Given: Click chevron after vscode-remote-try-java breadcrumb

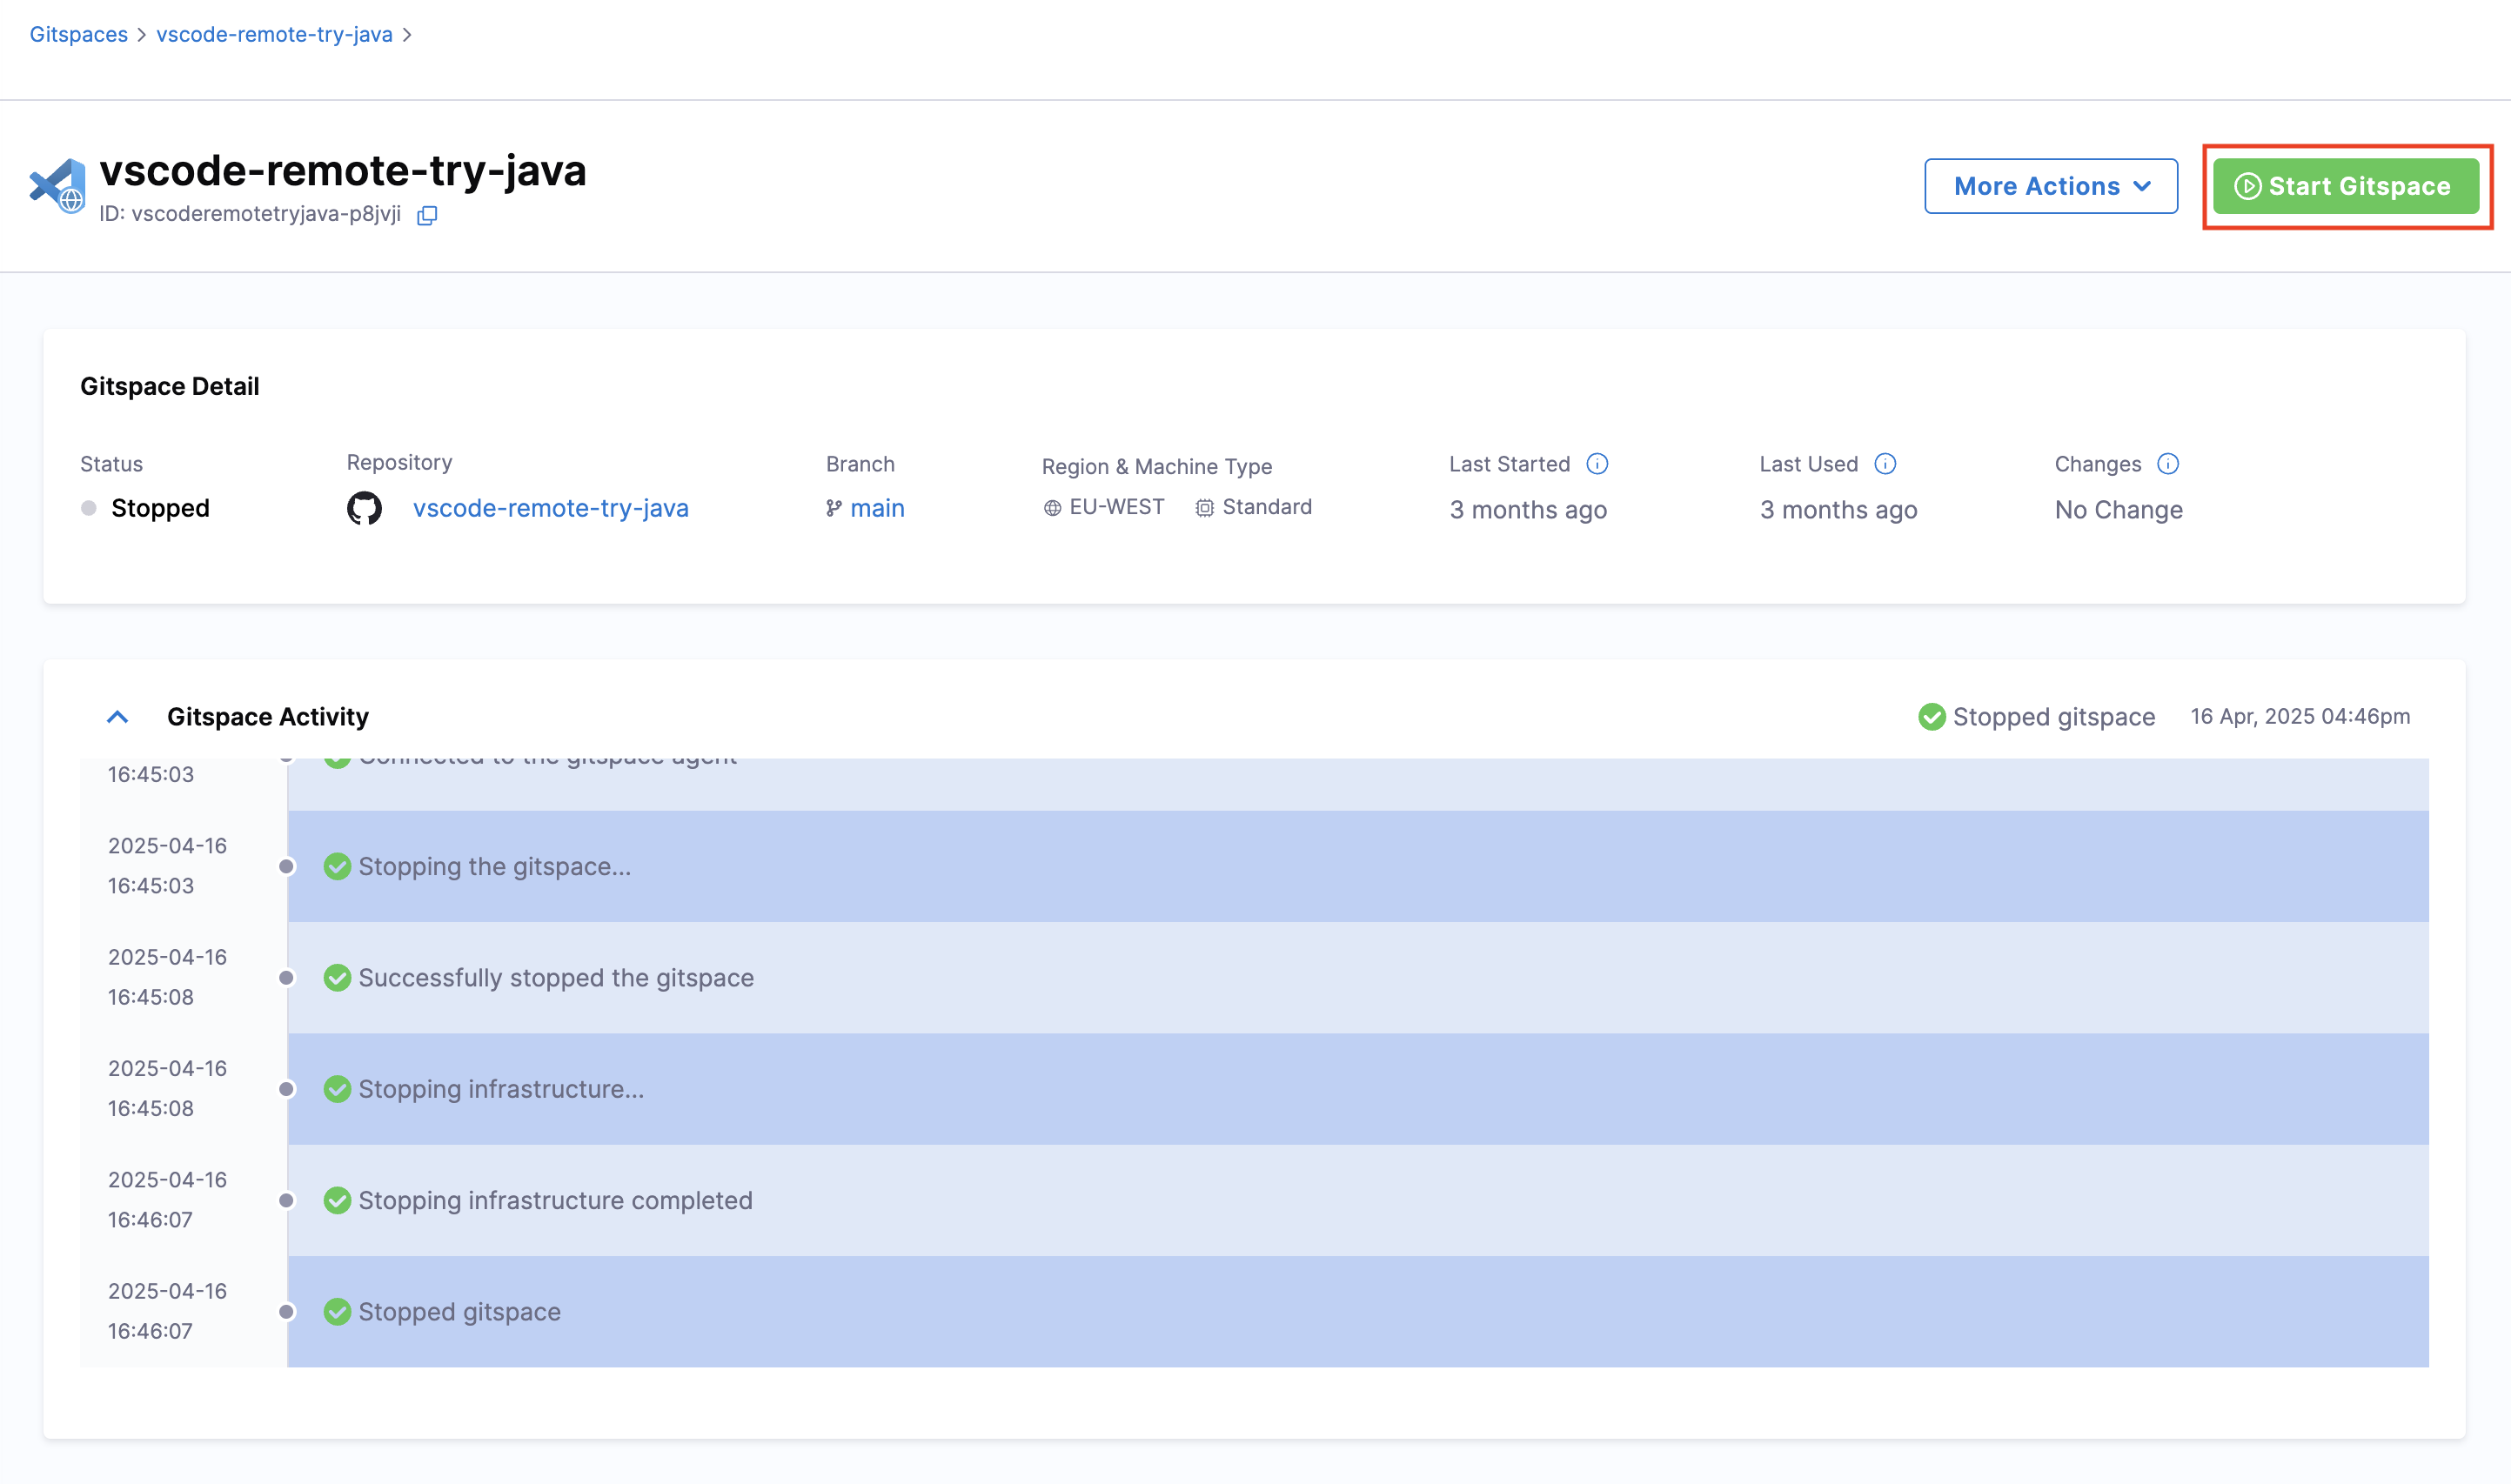Looking at the screenshot, I should 407,35.
